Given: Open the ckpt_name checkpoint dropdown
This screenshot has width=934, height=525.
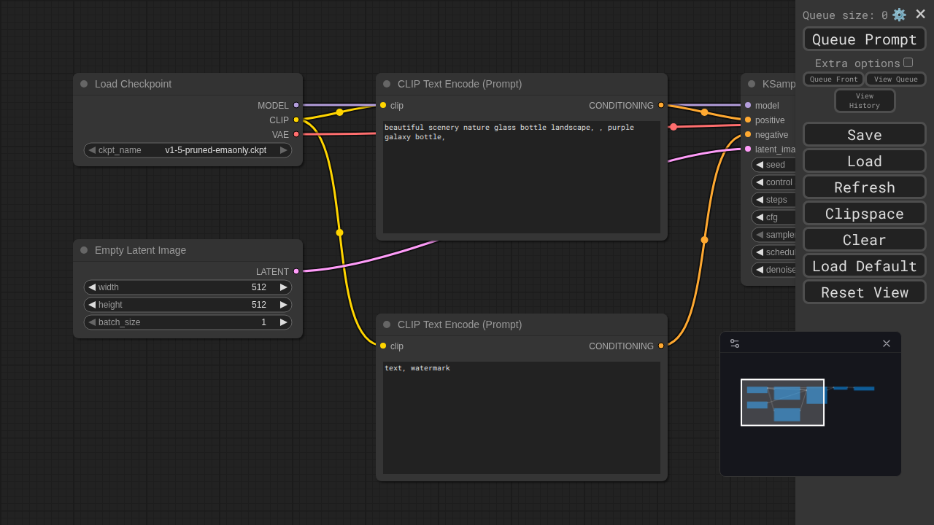Looking at the screenshot, I should click(x=188, y=150).
